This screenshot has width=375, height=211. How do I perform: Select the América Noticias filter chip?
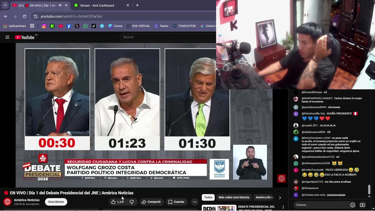[265, 197]
